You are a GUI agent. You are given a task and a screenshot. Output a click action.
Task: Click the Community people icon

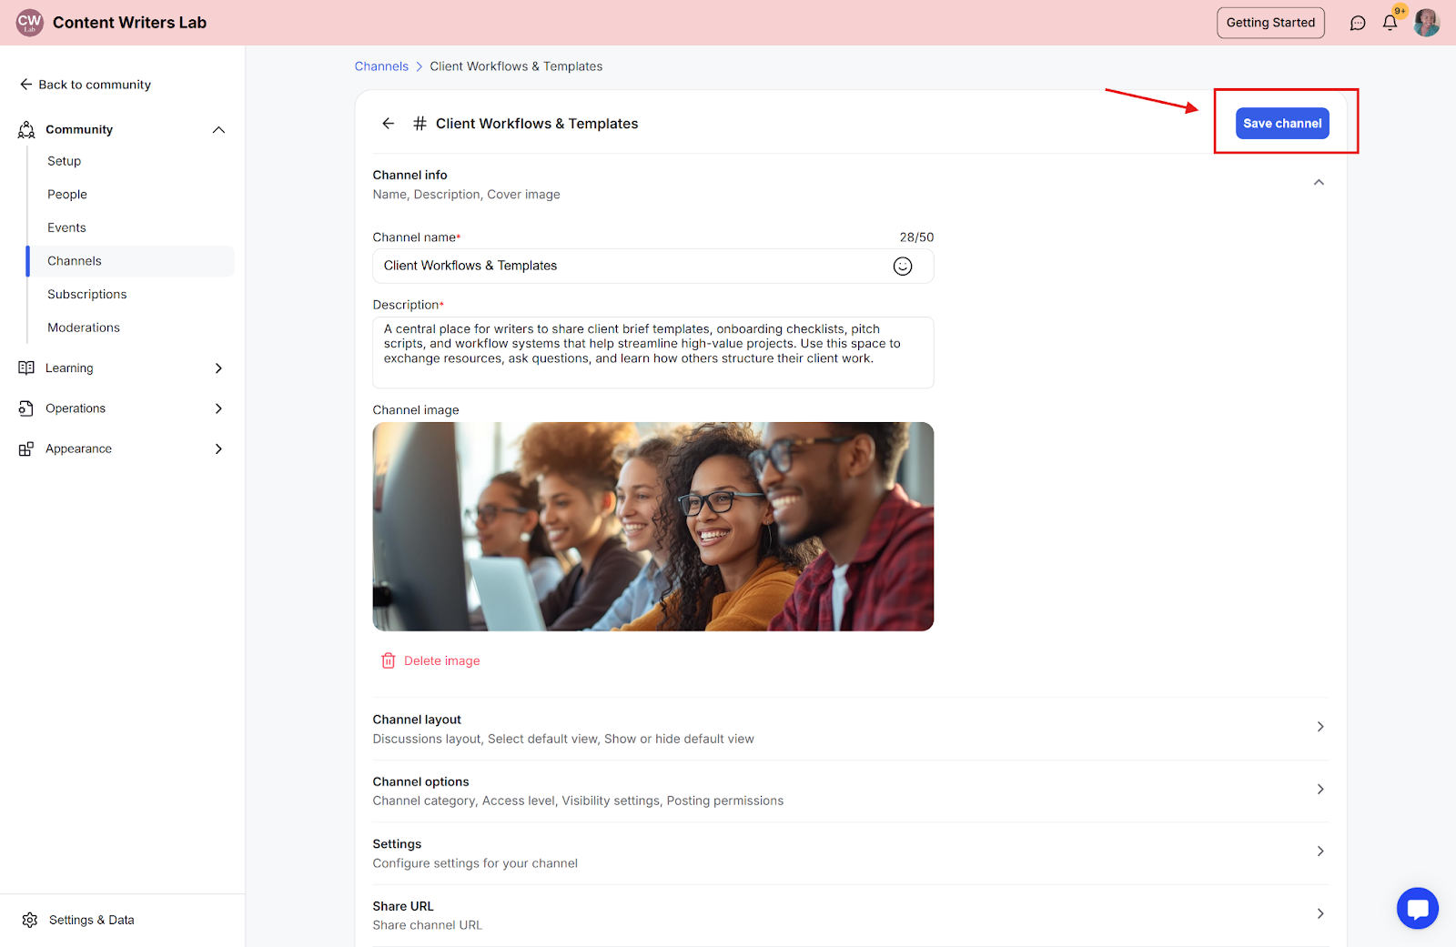point(26,129)
